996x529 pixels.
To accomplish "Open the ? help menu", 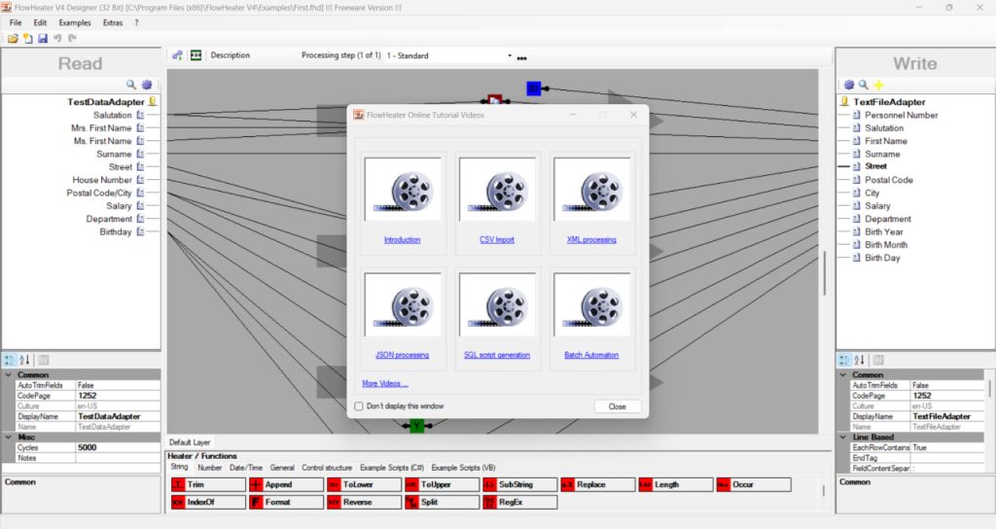I will 136,22.
